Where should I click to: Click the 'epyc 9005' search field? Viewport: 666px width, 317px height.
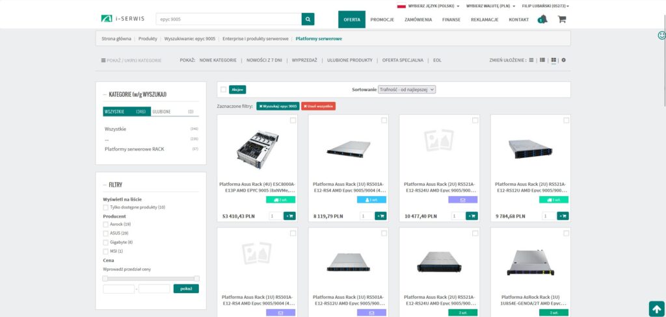[228, 19]
